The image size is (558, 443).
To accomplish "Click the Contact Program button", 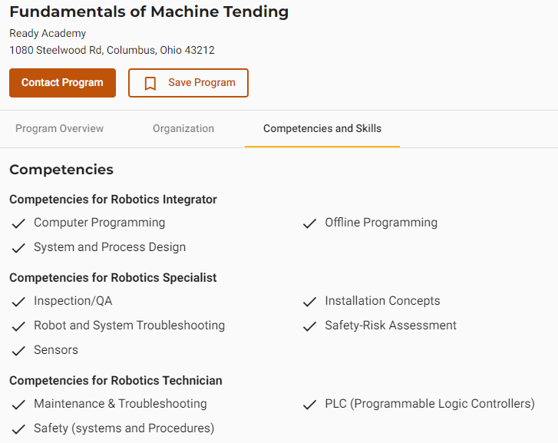I will point(63,83).
